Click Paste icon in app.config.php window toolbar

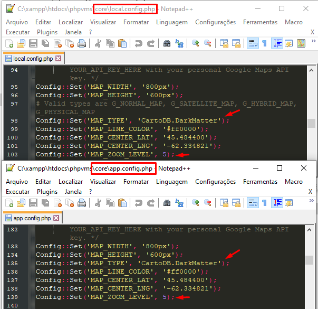(x=122, y=203)
